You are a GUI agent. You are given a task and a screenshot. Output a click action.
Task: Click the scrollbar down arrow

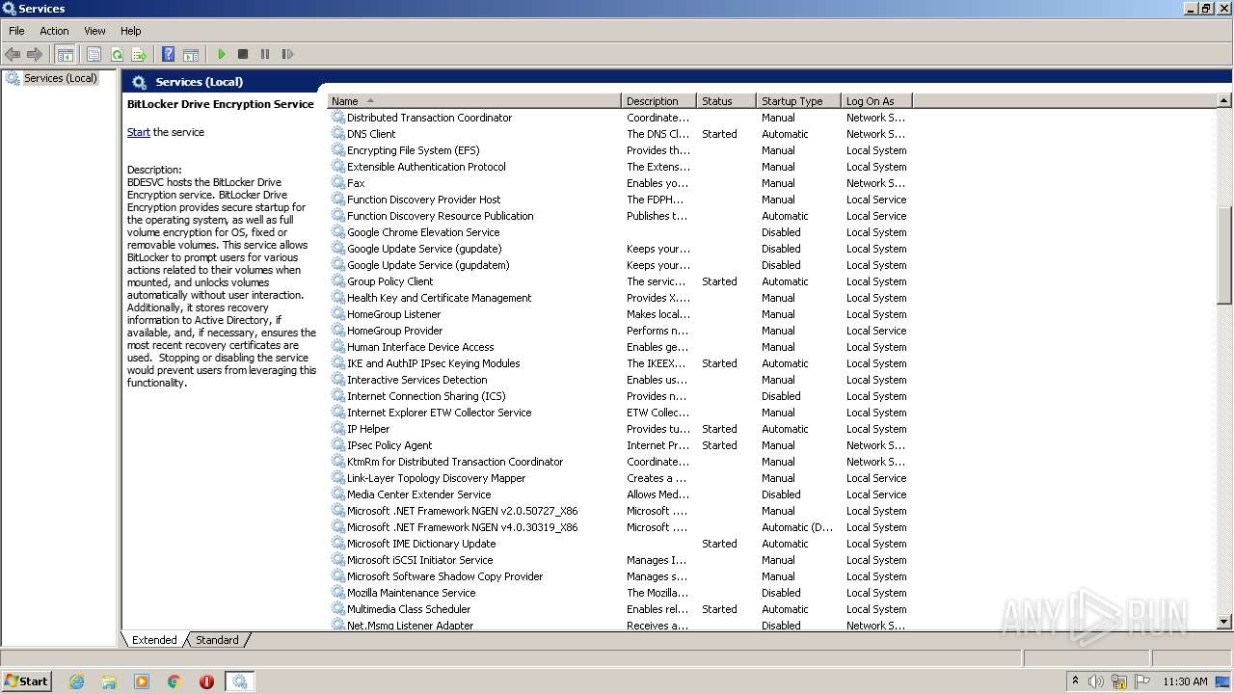pos(1224,623)
